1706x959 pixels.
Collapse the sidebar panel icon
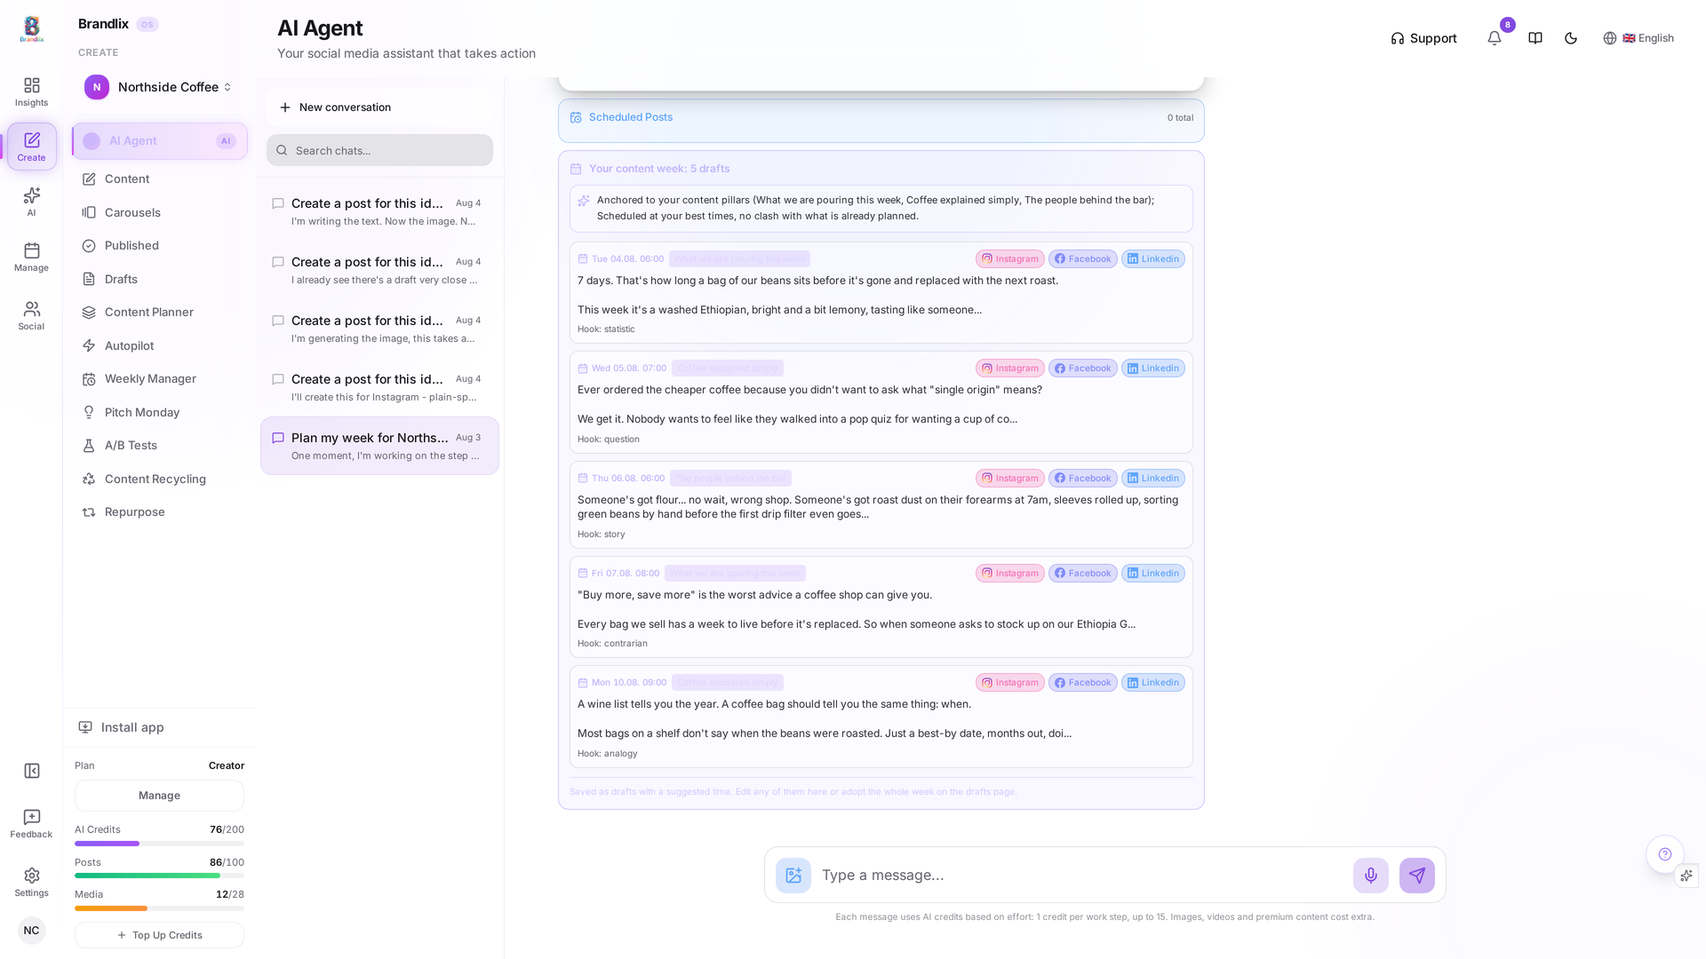pyautogui.click(x=32, y=771)
